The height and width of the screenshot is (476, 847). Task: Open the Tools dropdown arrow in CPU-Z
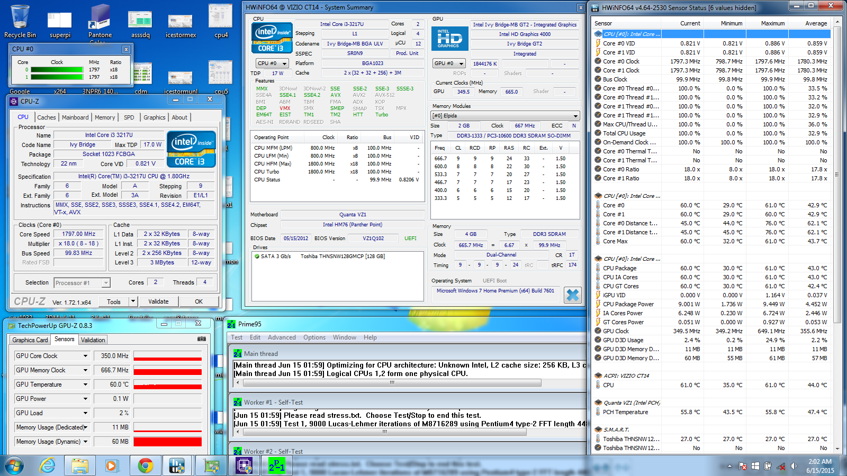click(133, 301)
